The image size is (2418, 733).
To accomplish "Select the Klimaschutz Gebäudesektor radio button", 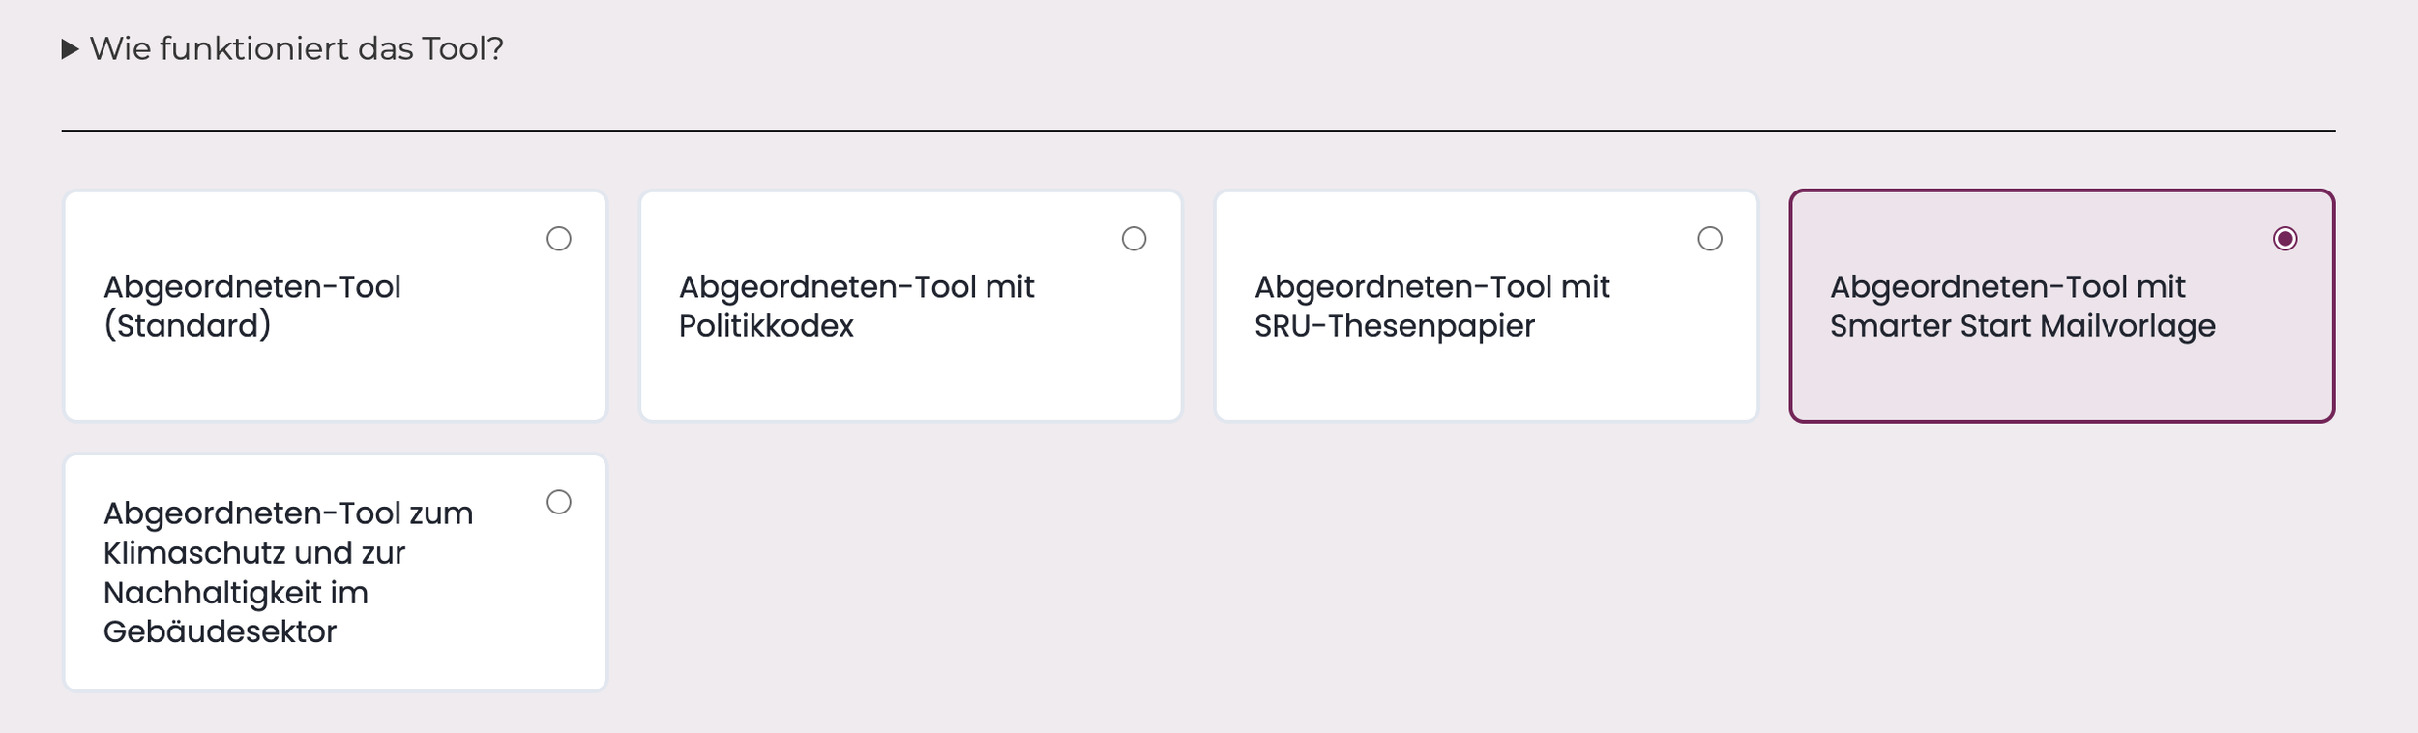I will click(559, 502).
